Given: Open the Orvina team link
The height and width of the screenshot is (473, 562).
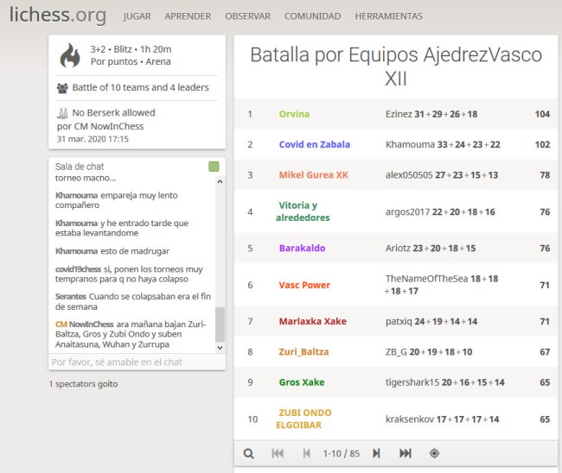Looking at the screenshot, I should tap(294, 114).
